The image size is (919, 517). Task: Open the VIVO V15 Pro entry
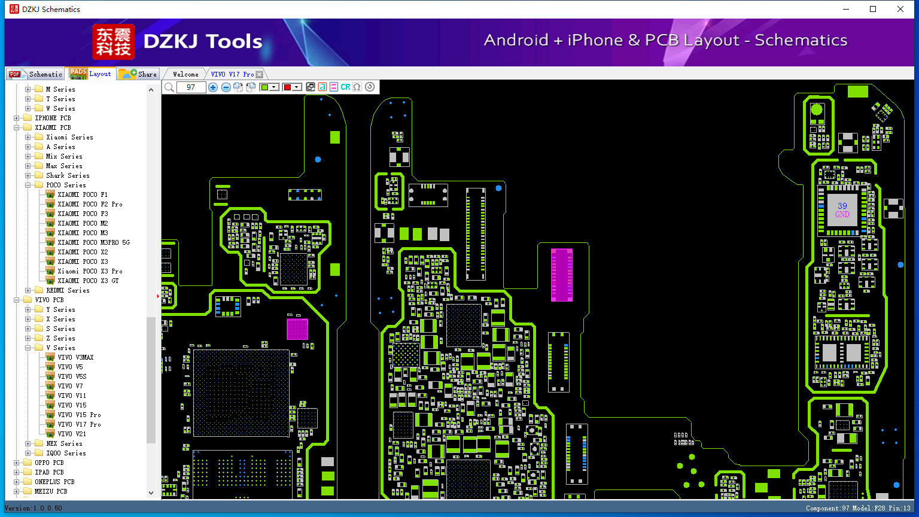pos(79,415)
